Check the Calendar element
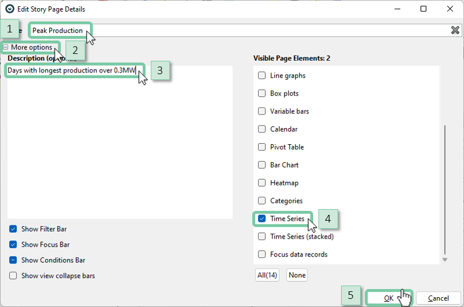Viewport: 464px width, 307px height. (x=262, y=129)
